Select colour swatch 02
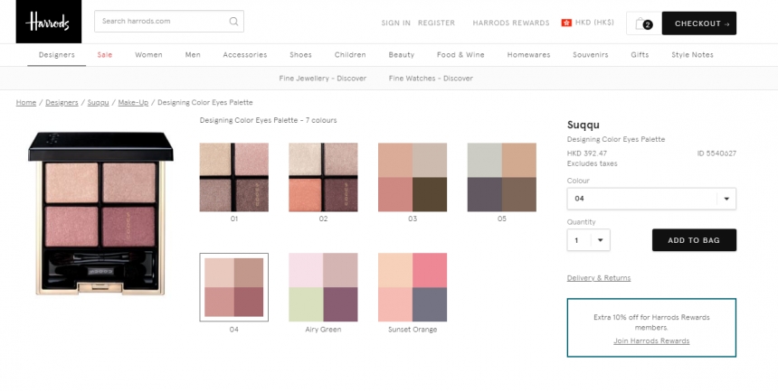778x391 pixels. [x=323, y=177]
